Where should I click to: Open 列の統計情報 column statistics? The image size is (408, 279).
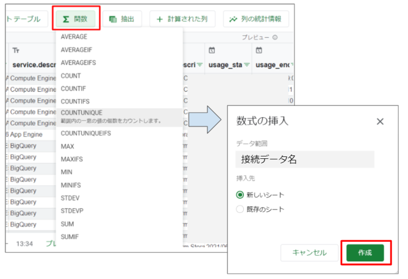click(x=256, y=19)
